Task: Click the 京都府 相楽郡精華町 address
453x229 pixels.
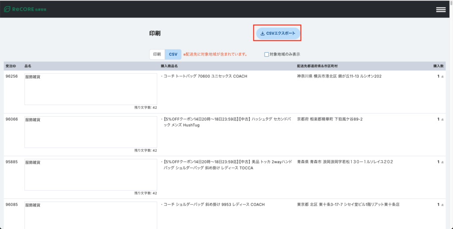Action: pyautogui.click(x=330, y=119)
